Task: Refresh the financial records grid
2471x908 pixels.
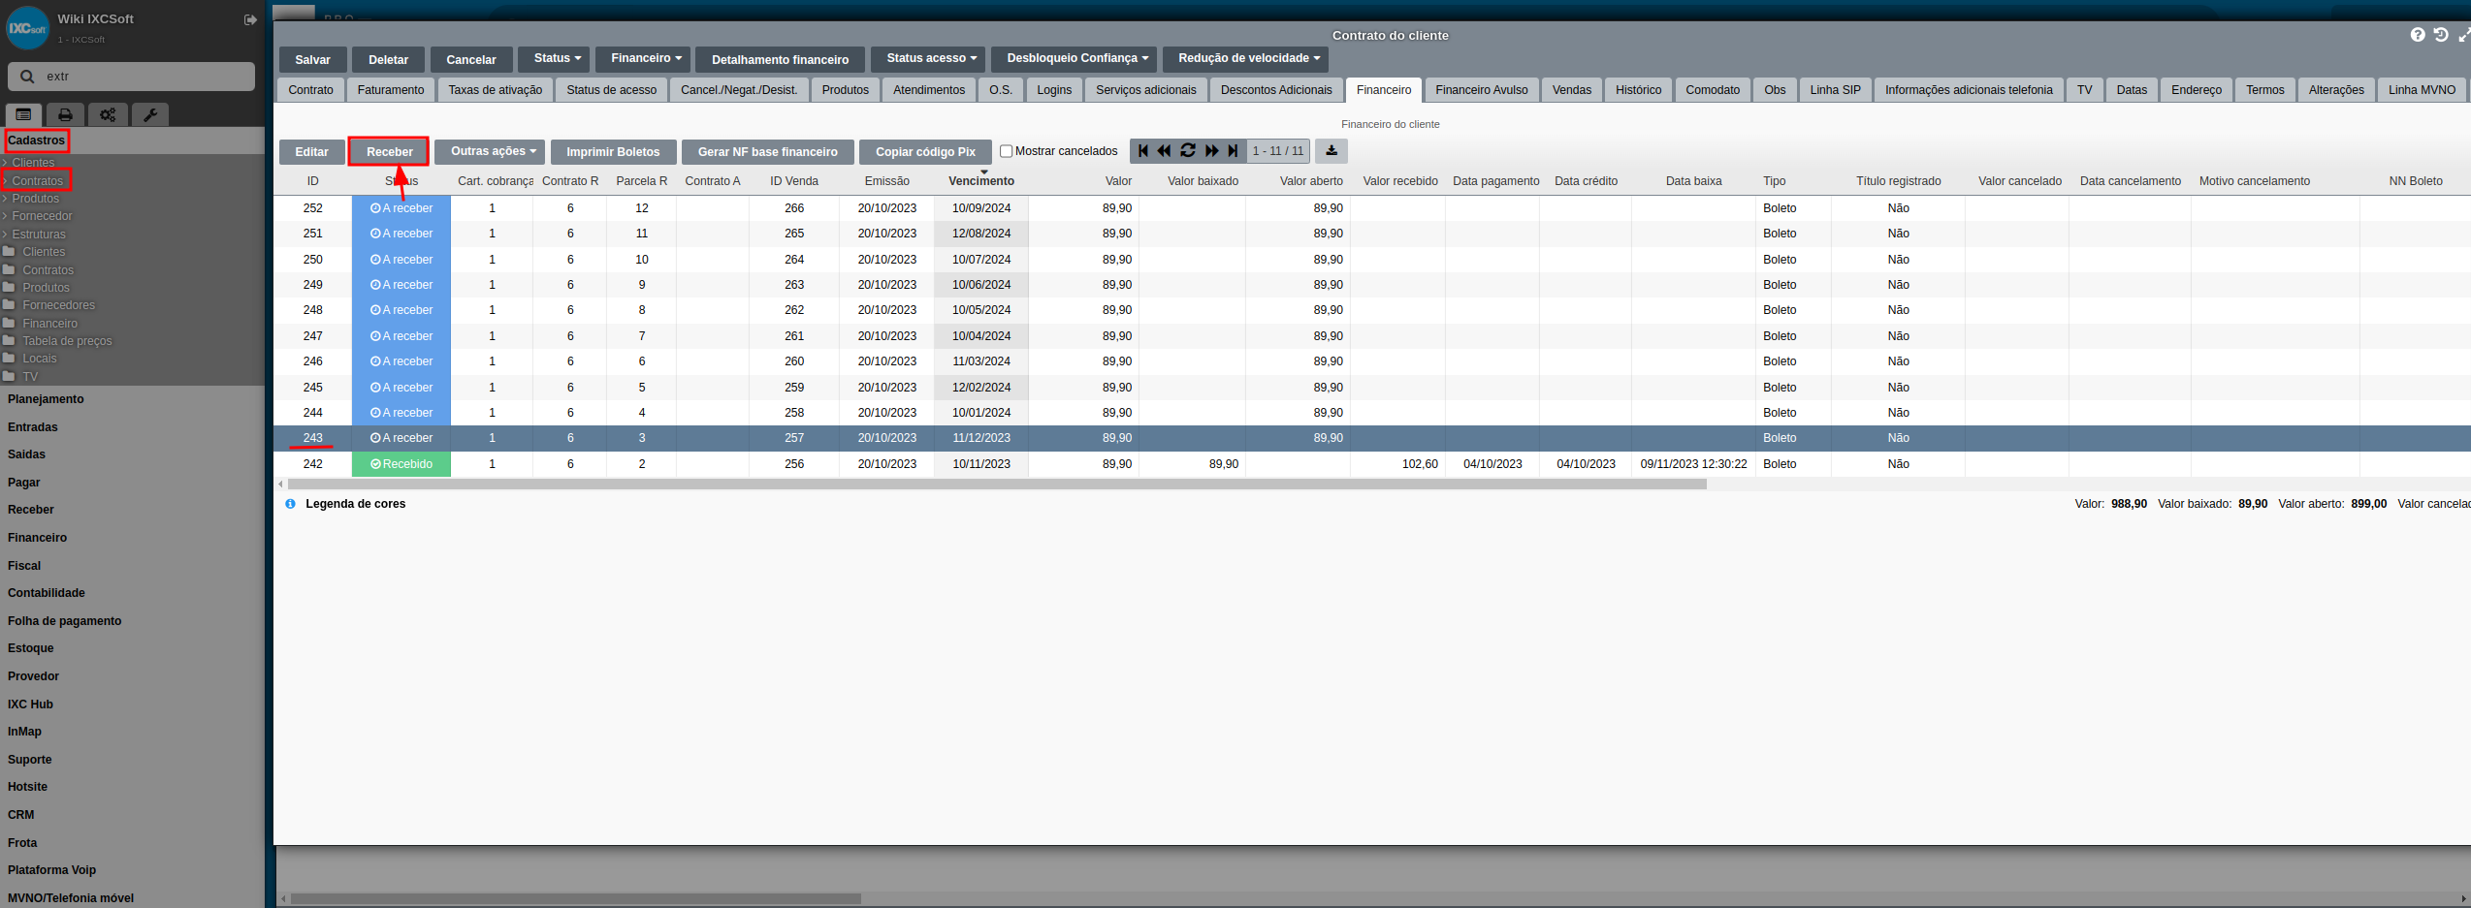Action: coord(1187,151)
